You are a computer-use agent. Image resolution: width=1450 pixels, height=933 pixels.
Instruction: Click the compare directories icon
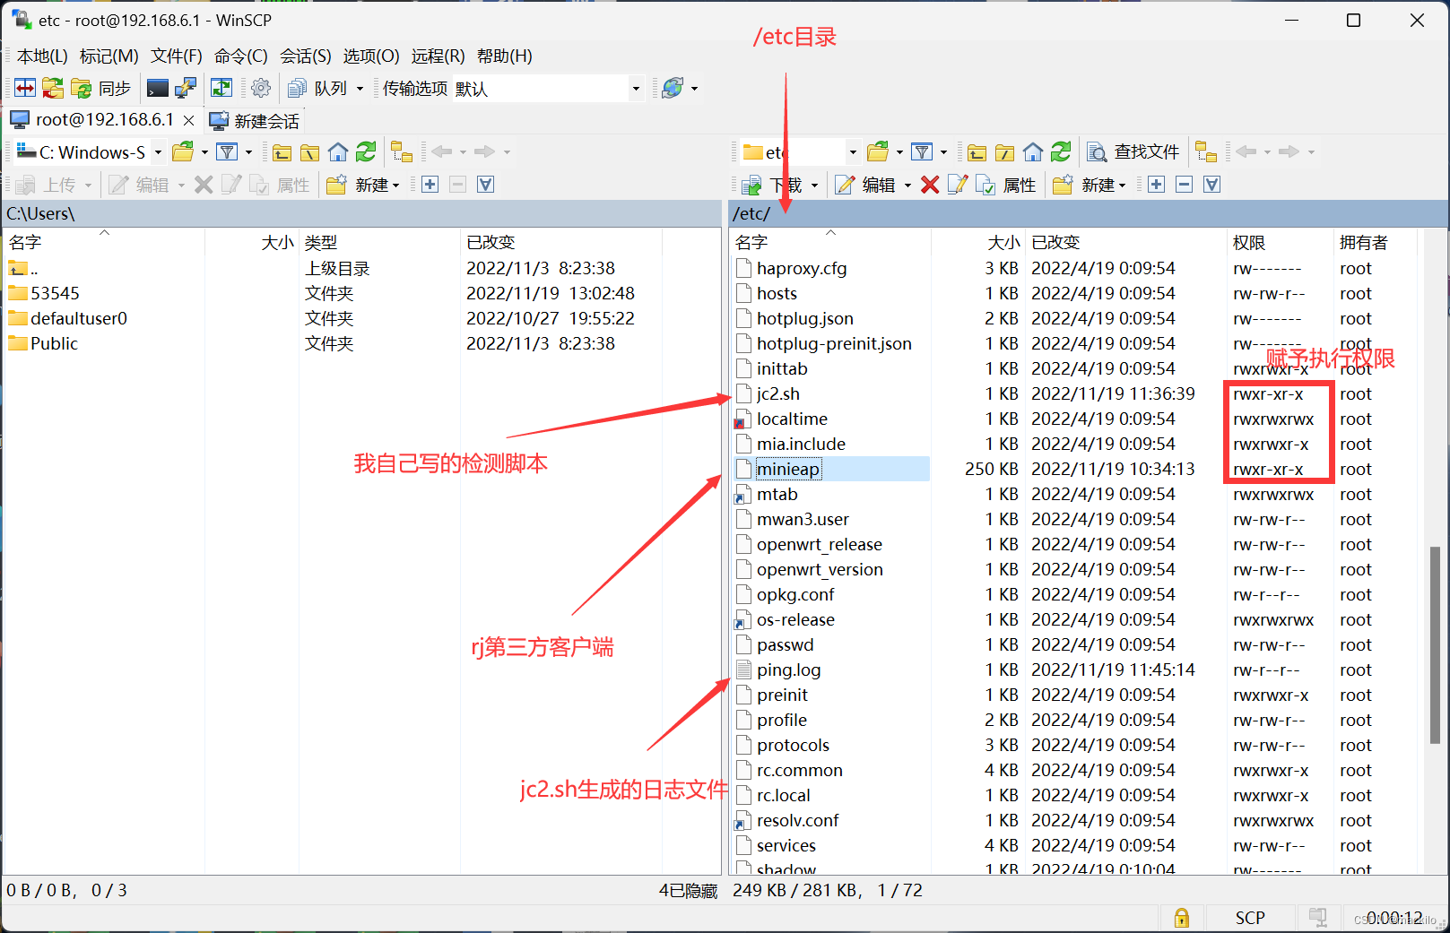[x=25, y=88]
